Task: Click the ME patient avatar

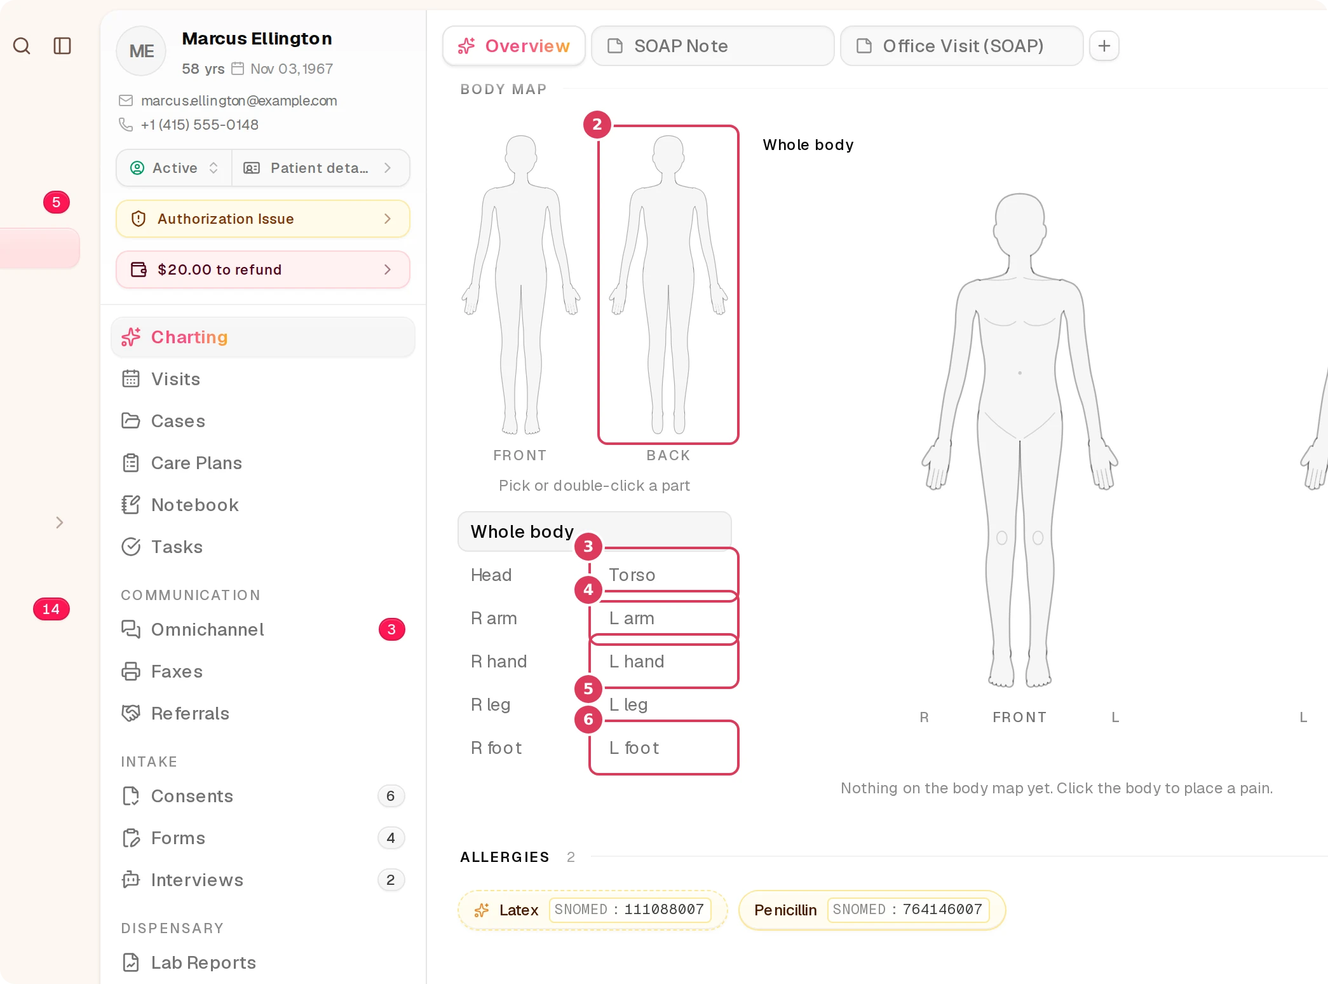Action: coord(141,51)
